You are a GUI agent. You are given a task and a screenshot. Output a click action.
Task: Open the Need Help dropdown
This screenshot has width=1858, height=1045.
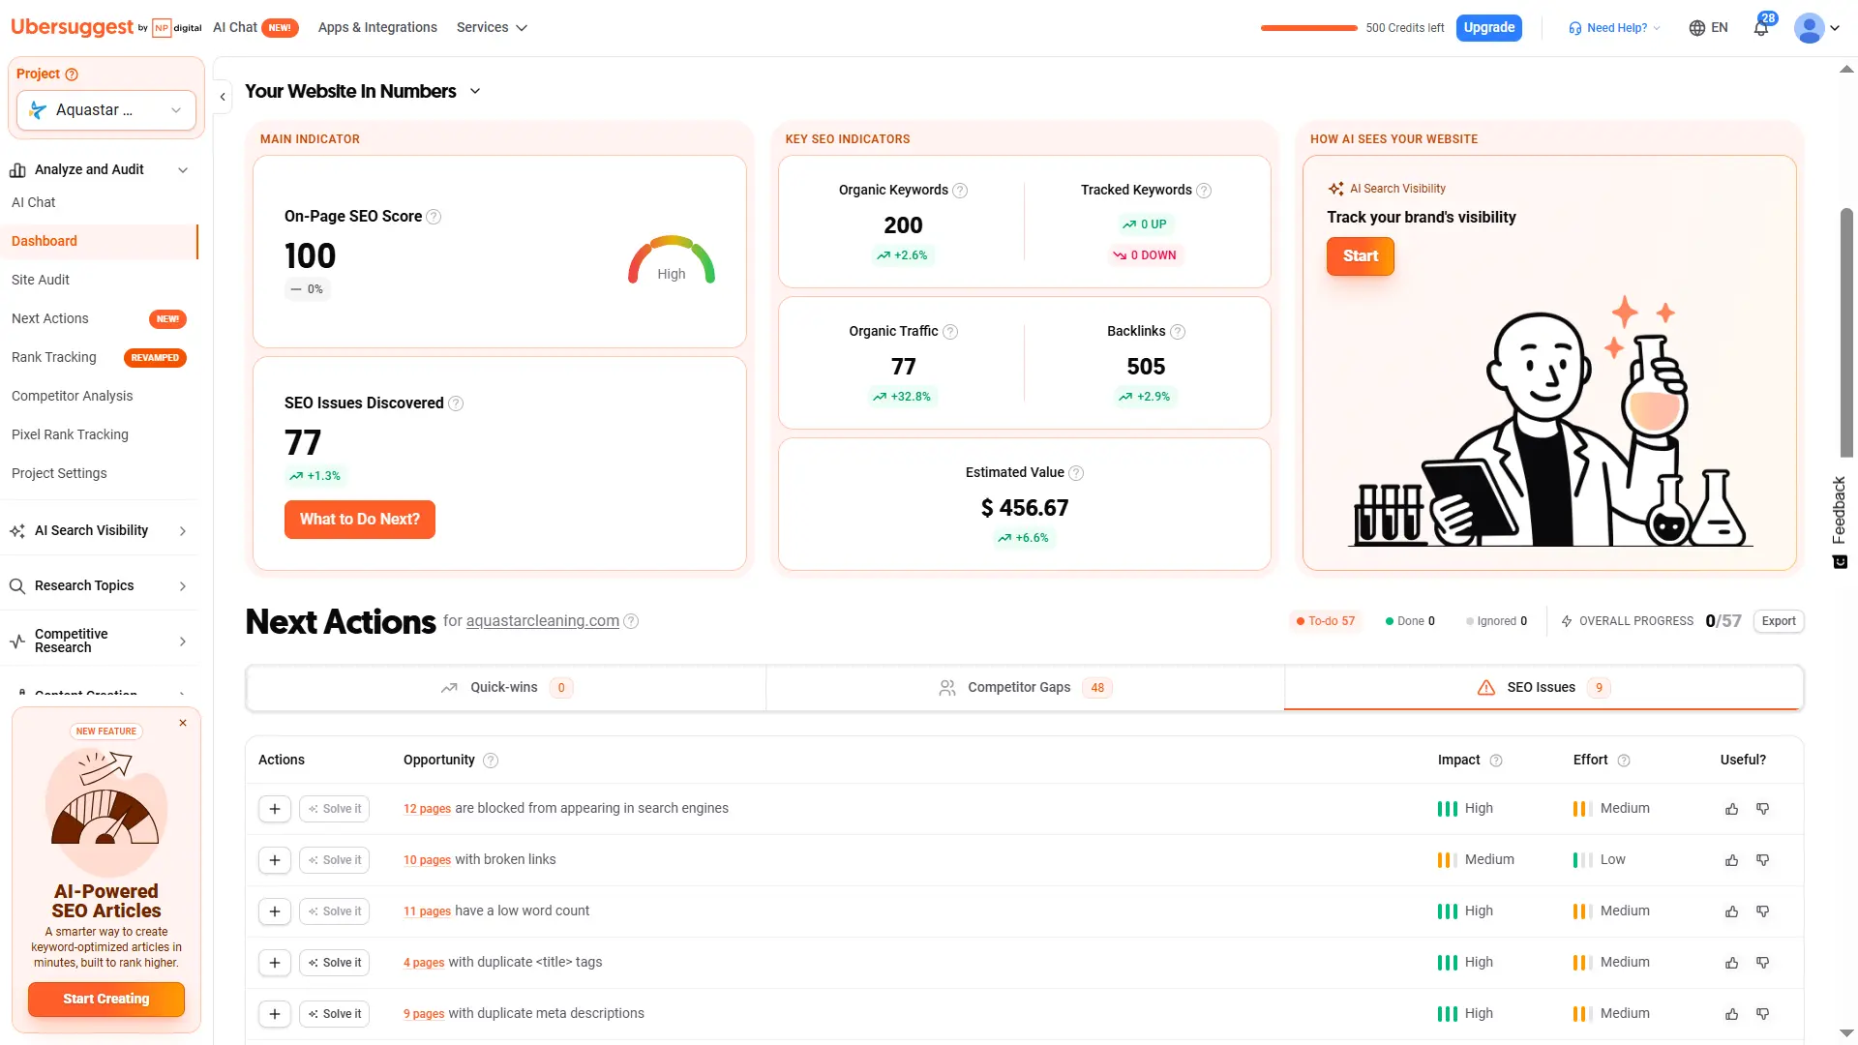coord(1614,28)
